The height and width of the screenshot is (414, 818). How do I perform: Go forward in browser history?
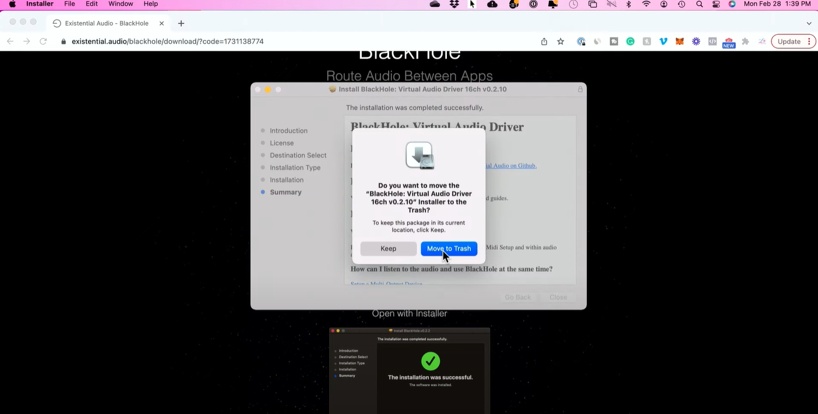26,41
